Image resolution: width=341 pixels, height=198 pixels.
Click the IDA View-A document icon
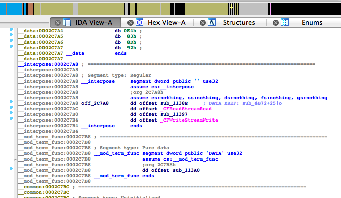coord(67,22)
